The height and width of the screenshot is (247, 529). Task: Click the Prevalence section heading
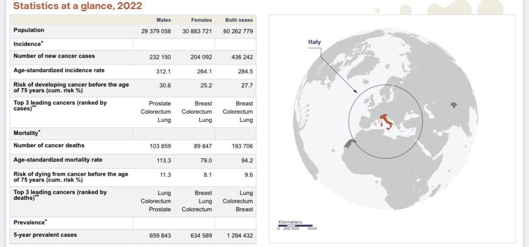coord(30,222)
